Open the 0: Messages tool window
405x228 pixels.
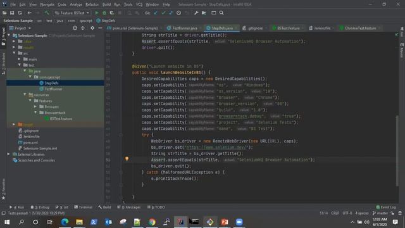(128, 207)
